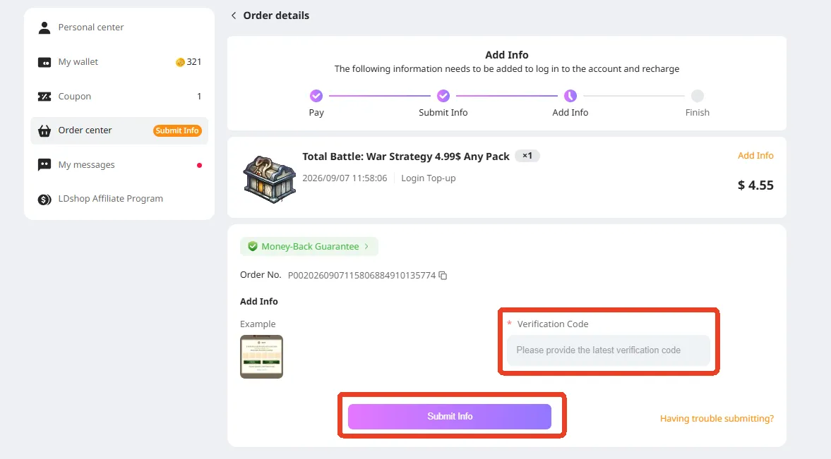The image size is (831, 459).
Task: Open My messages chat bubble icon
Action: click(44, 165)
